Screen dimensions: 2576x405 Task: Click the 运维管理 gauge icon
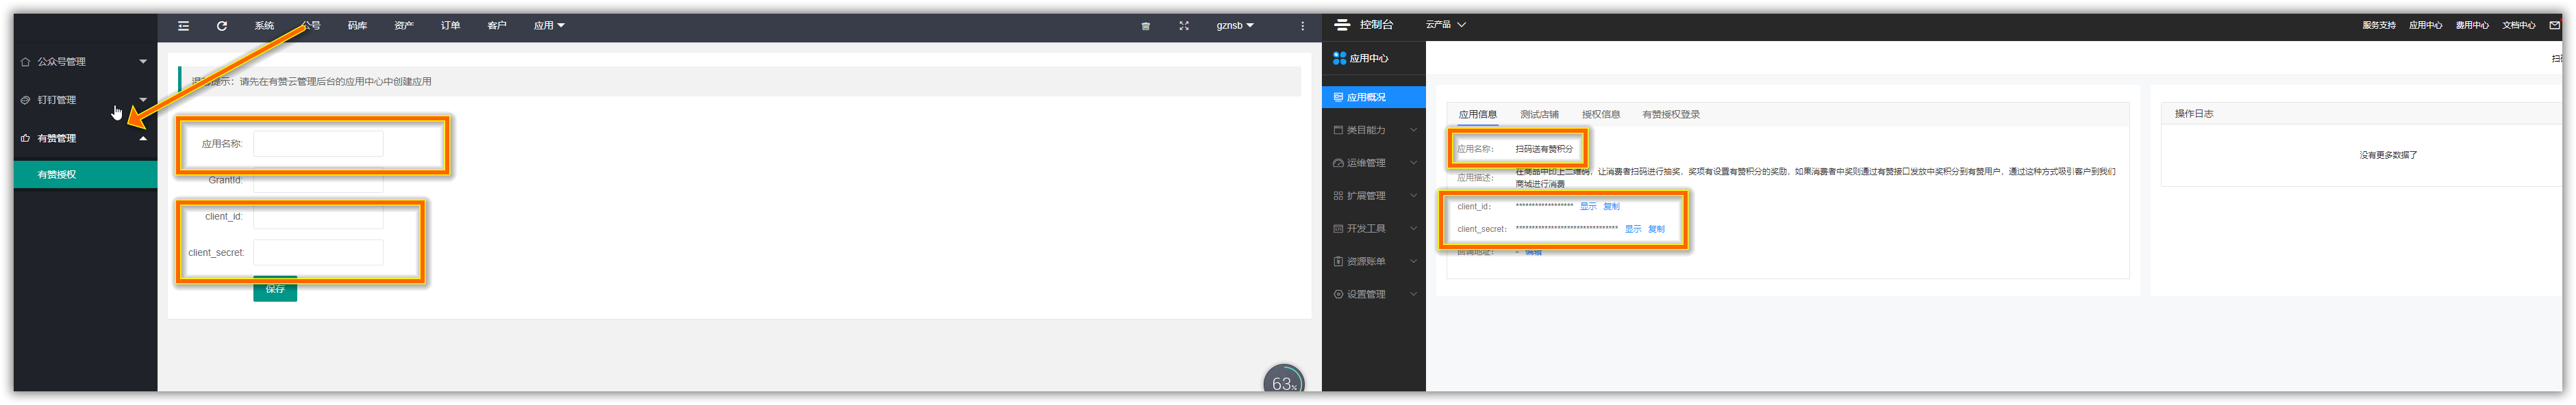1338,163
